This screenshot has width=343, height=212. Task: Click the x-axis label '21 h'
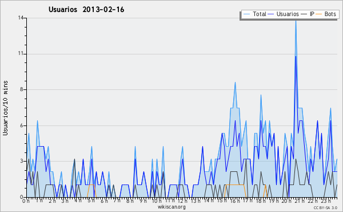tap(300, 201)
